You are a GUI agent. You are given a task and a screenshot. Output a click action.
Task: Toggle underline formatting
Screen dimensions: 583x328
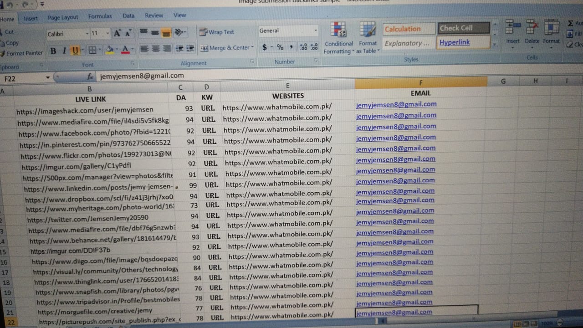[x=75, y=51]
